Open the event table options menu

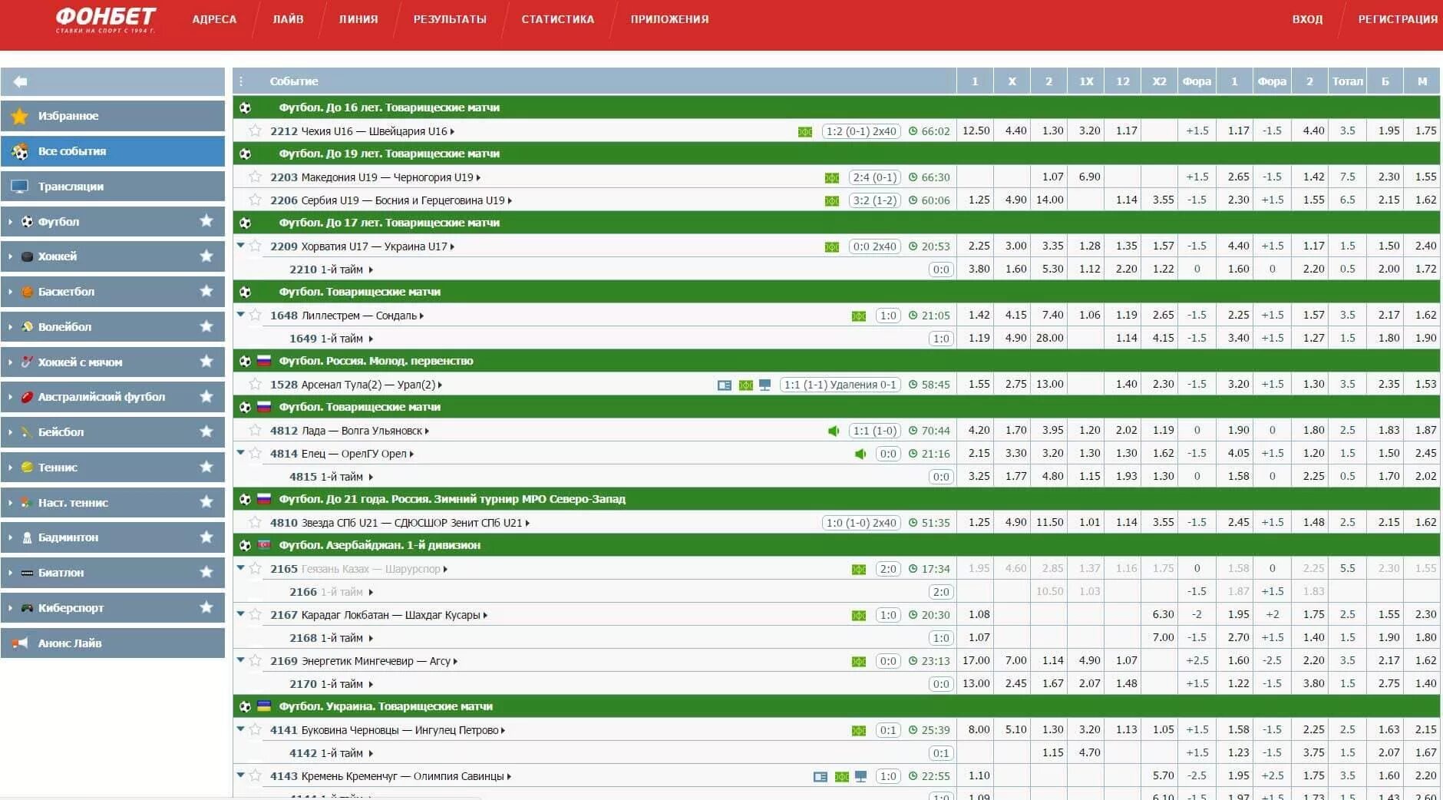point(241,81)
